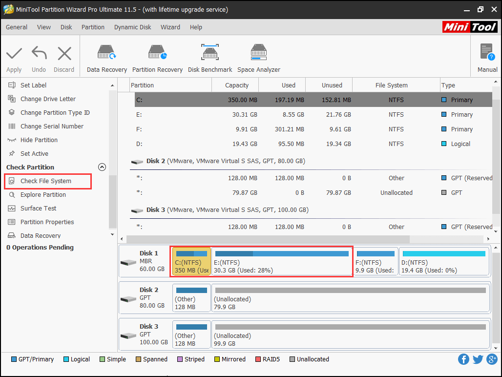This screenshot has height=377, width=502.
Task: Click the Disk 2 drive icon in disk map
Action: coord(128,299)
